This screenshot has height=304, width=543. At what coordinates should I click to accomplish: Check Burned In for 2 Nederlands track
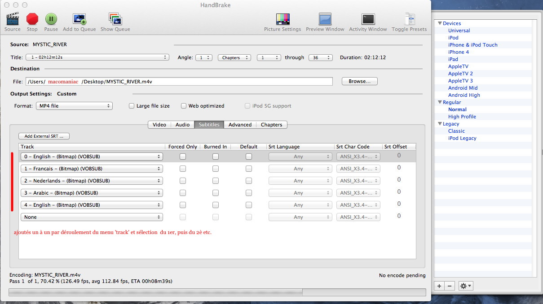(x=216, y=181)
